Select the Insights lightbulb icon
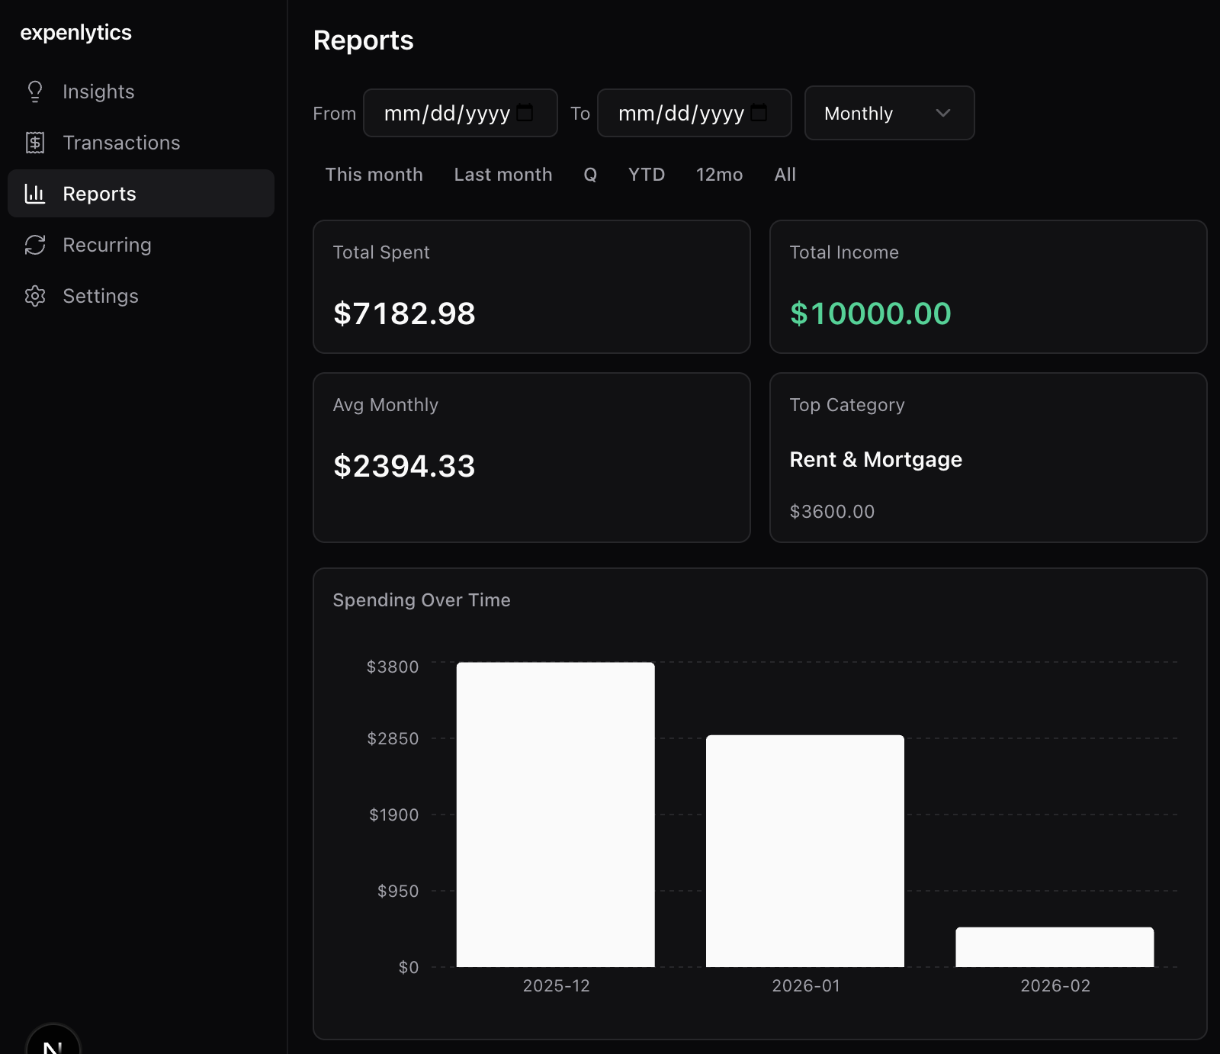Image resolution: width=1220 pixels, height=1054 pixels. click(x=35, y=91)
